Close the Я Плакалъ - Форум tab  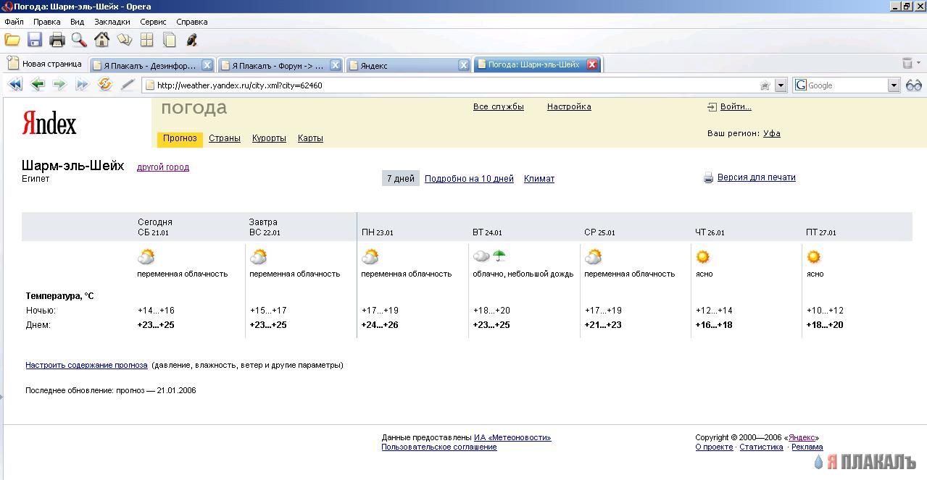pos(336,65)
